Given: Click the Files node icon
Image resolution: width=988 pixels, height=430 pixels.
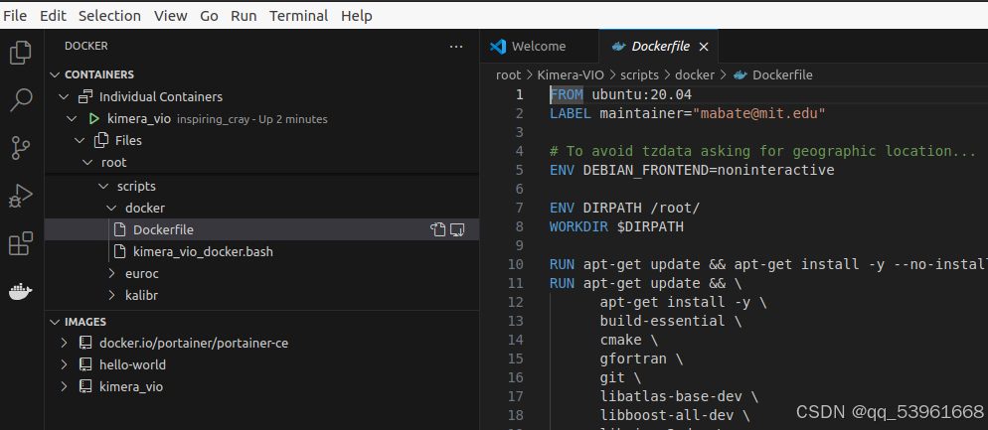Looking at the screenshot, I should pyautogui.click(x=100, y=140).
